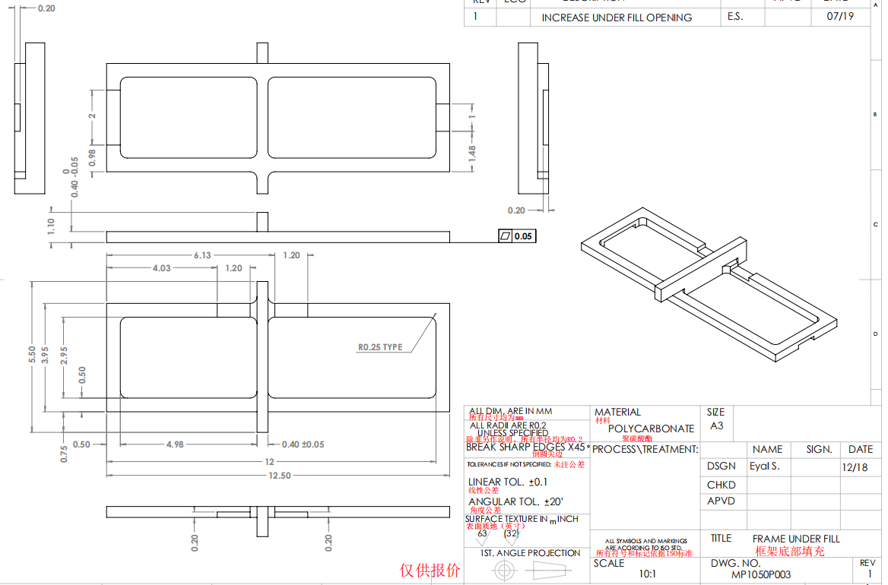The width and height of the screenshot is (888, 585).
Task: Click the flatness symbol in the tolerance frame
Action: click(x=505, y=236)
